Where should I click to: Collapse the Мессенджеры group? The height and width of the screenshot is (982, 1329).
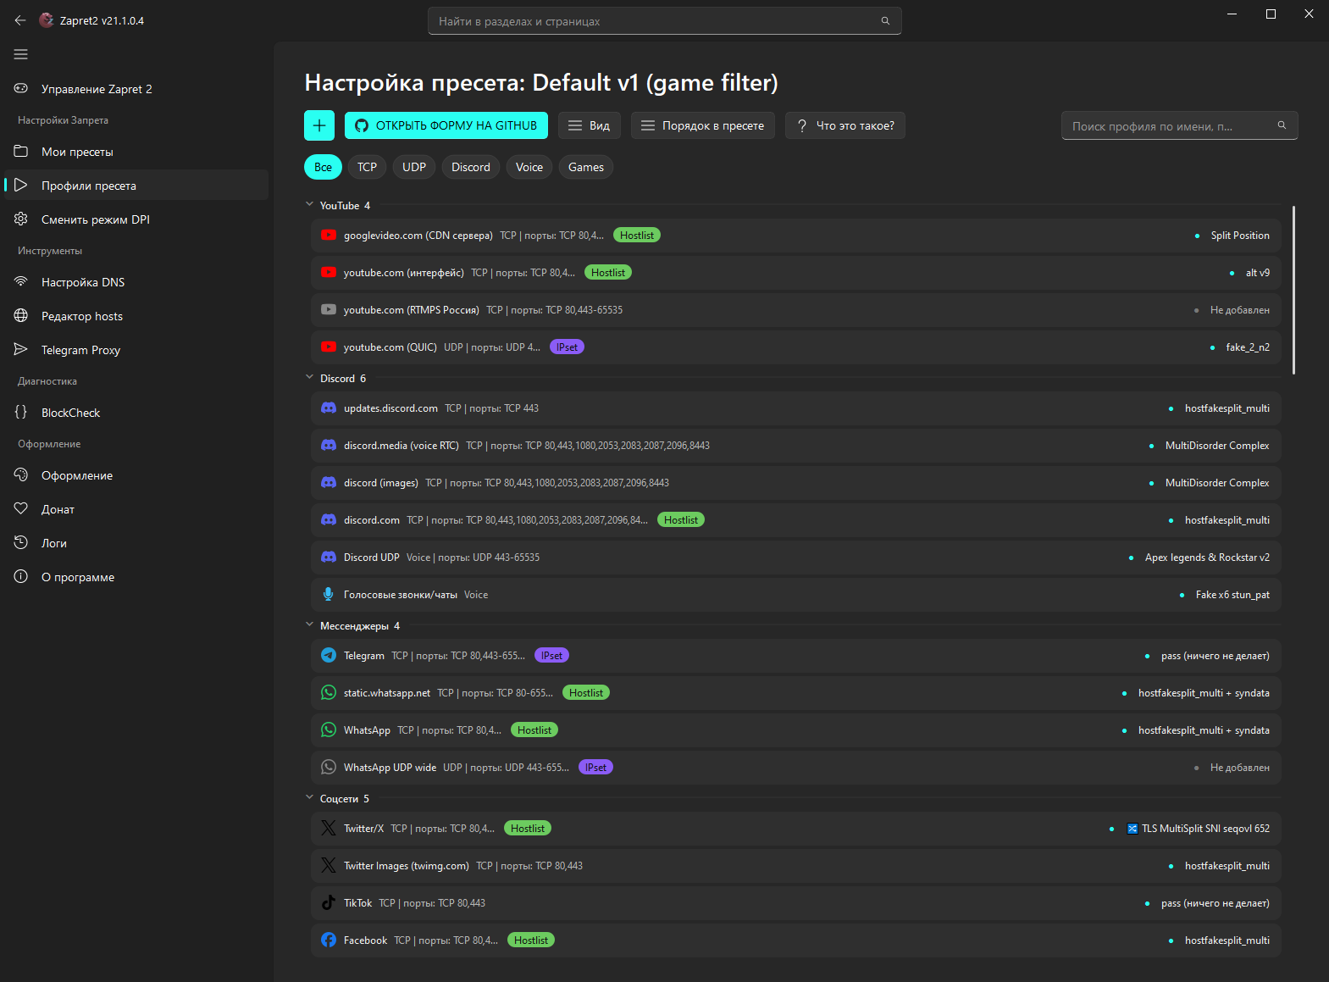pos(310,625)
